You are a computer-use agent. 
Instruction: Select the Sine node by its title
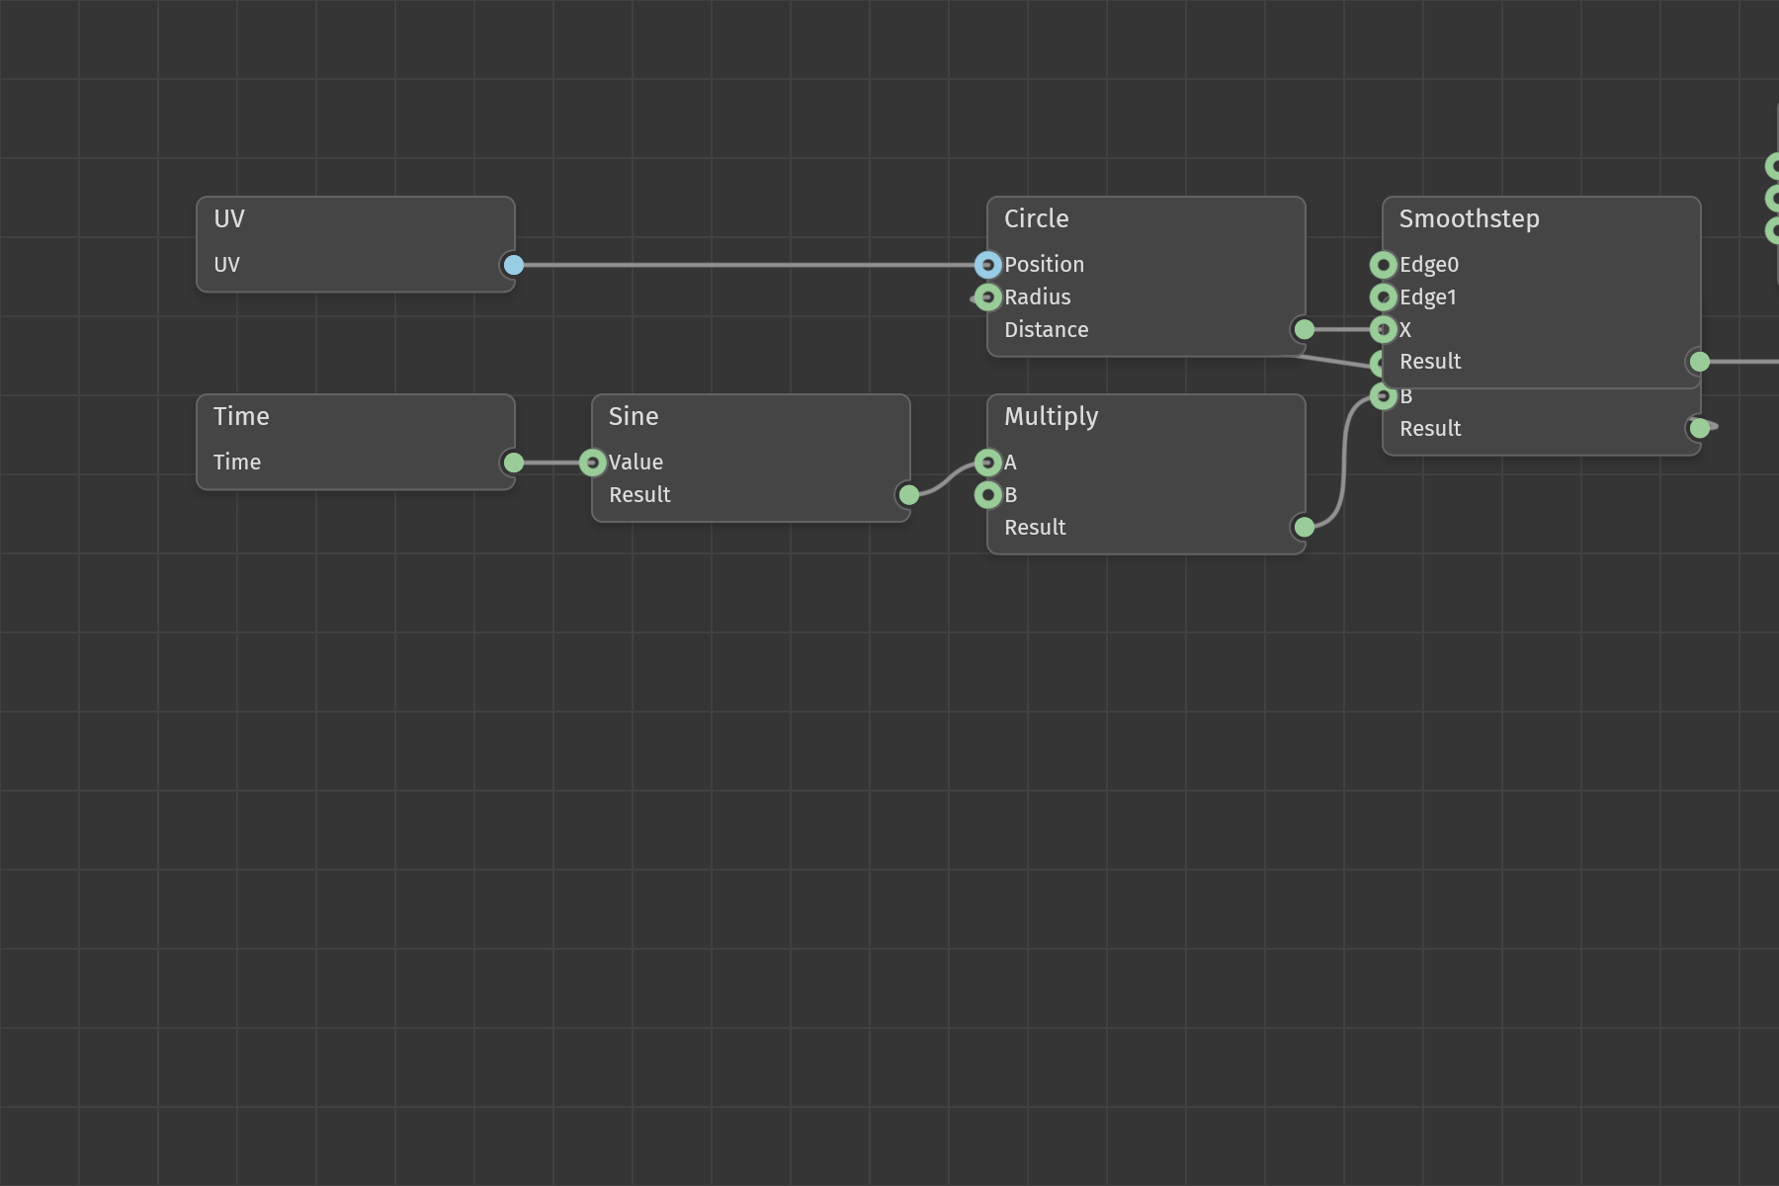coord(634,416)
